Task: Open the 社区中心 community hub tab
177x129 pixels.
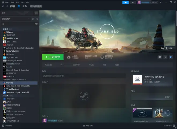Action: tap(76, 65)
